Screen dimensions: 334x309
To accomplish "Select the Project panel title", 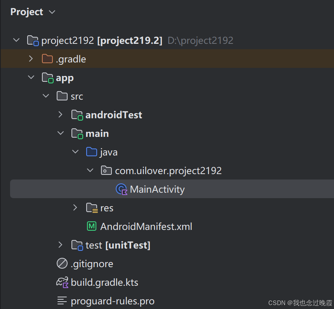I will click(x=27, y=12).
